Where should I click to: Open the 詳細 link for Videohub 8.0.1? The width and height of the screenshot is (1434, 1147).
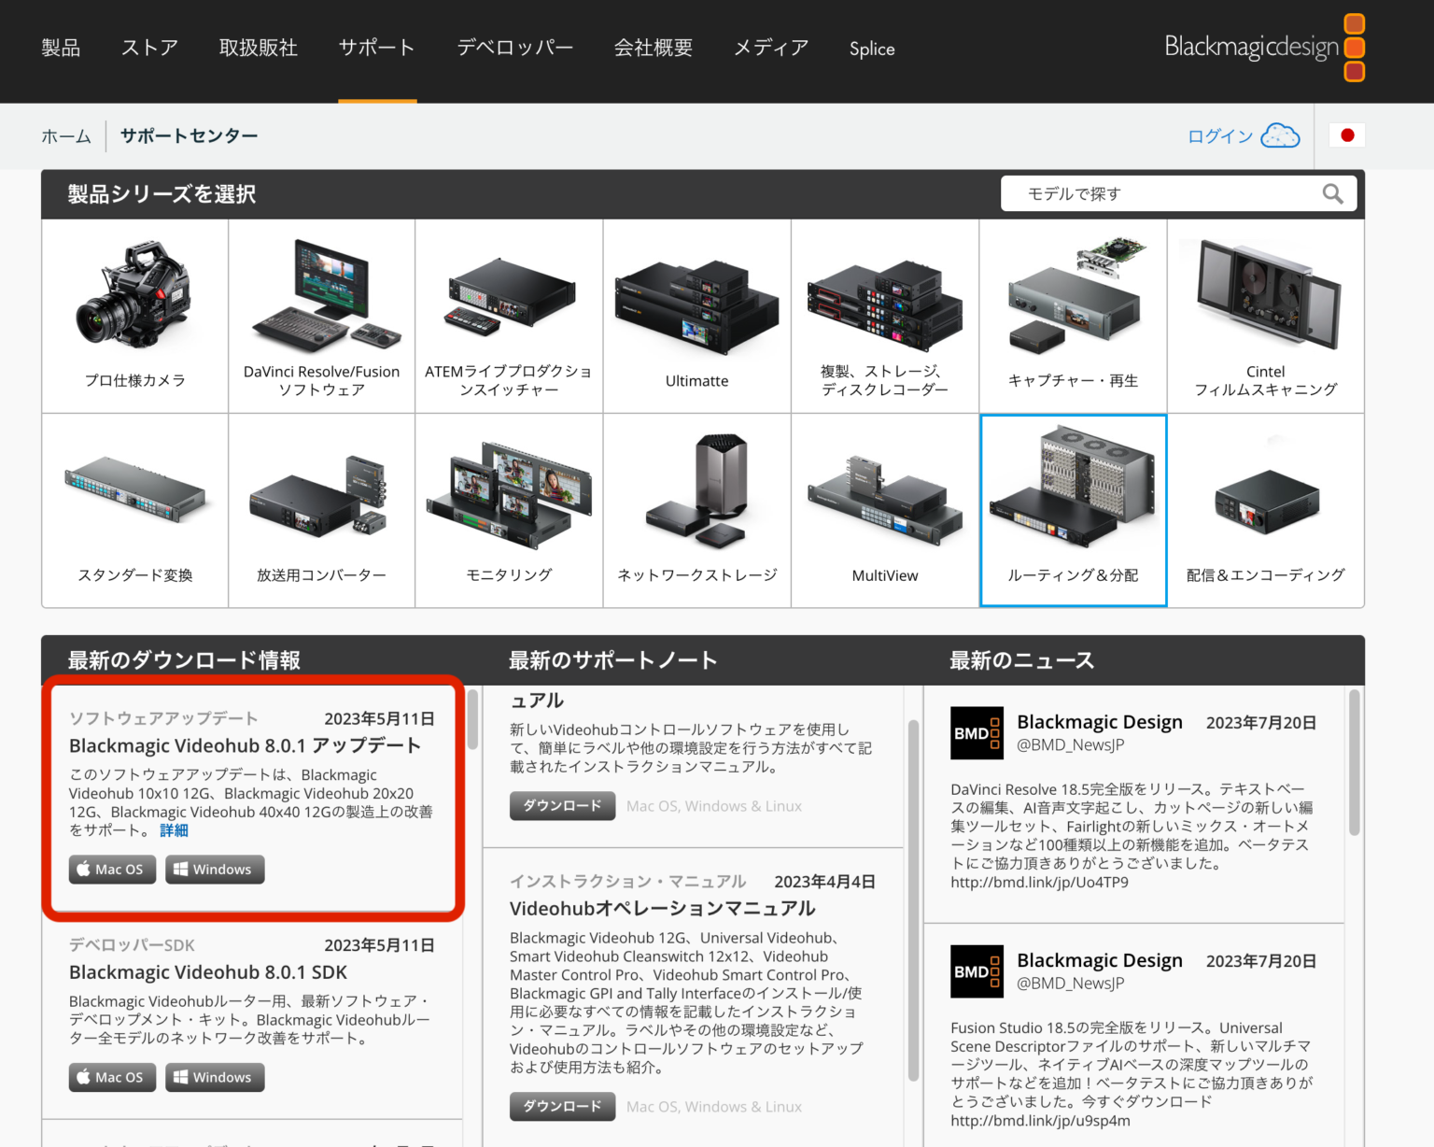pyautogui.click(x=175, y=830)
